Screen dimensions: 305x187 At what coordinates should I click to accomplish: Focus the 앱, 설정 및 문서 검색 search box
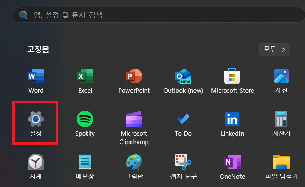pos(158,15)
